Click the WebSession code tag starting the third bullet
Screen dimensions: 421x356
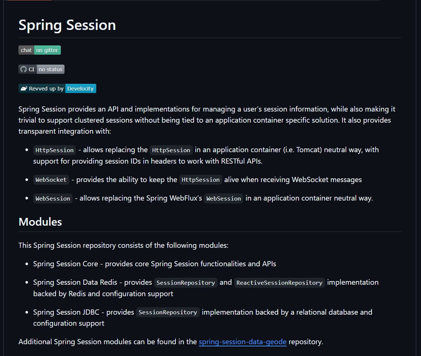click(53, 199)
